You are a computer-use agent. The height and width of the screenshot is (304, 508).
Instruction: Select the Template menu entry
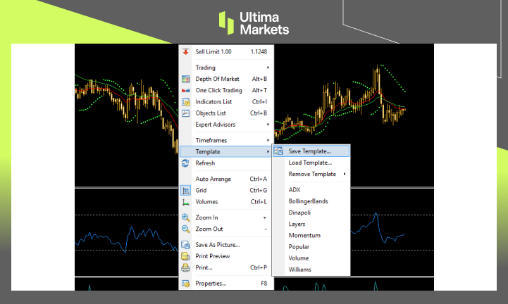225,151
